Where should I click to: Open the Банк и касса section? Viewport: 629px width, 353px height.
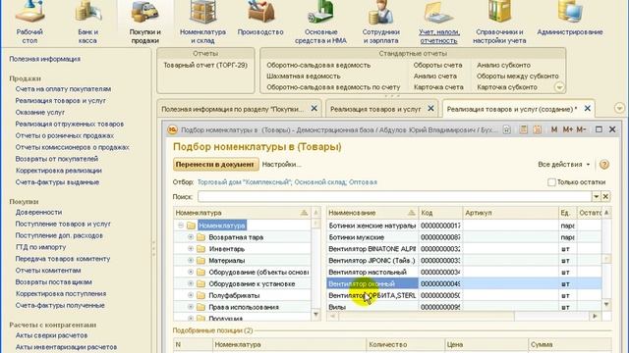click(x=87, y=22)
